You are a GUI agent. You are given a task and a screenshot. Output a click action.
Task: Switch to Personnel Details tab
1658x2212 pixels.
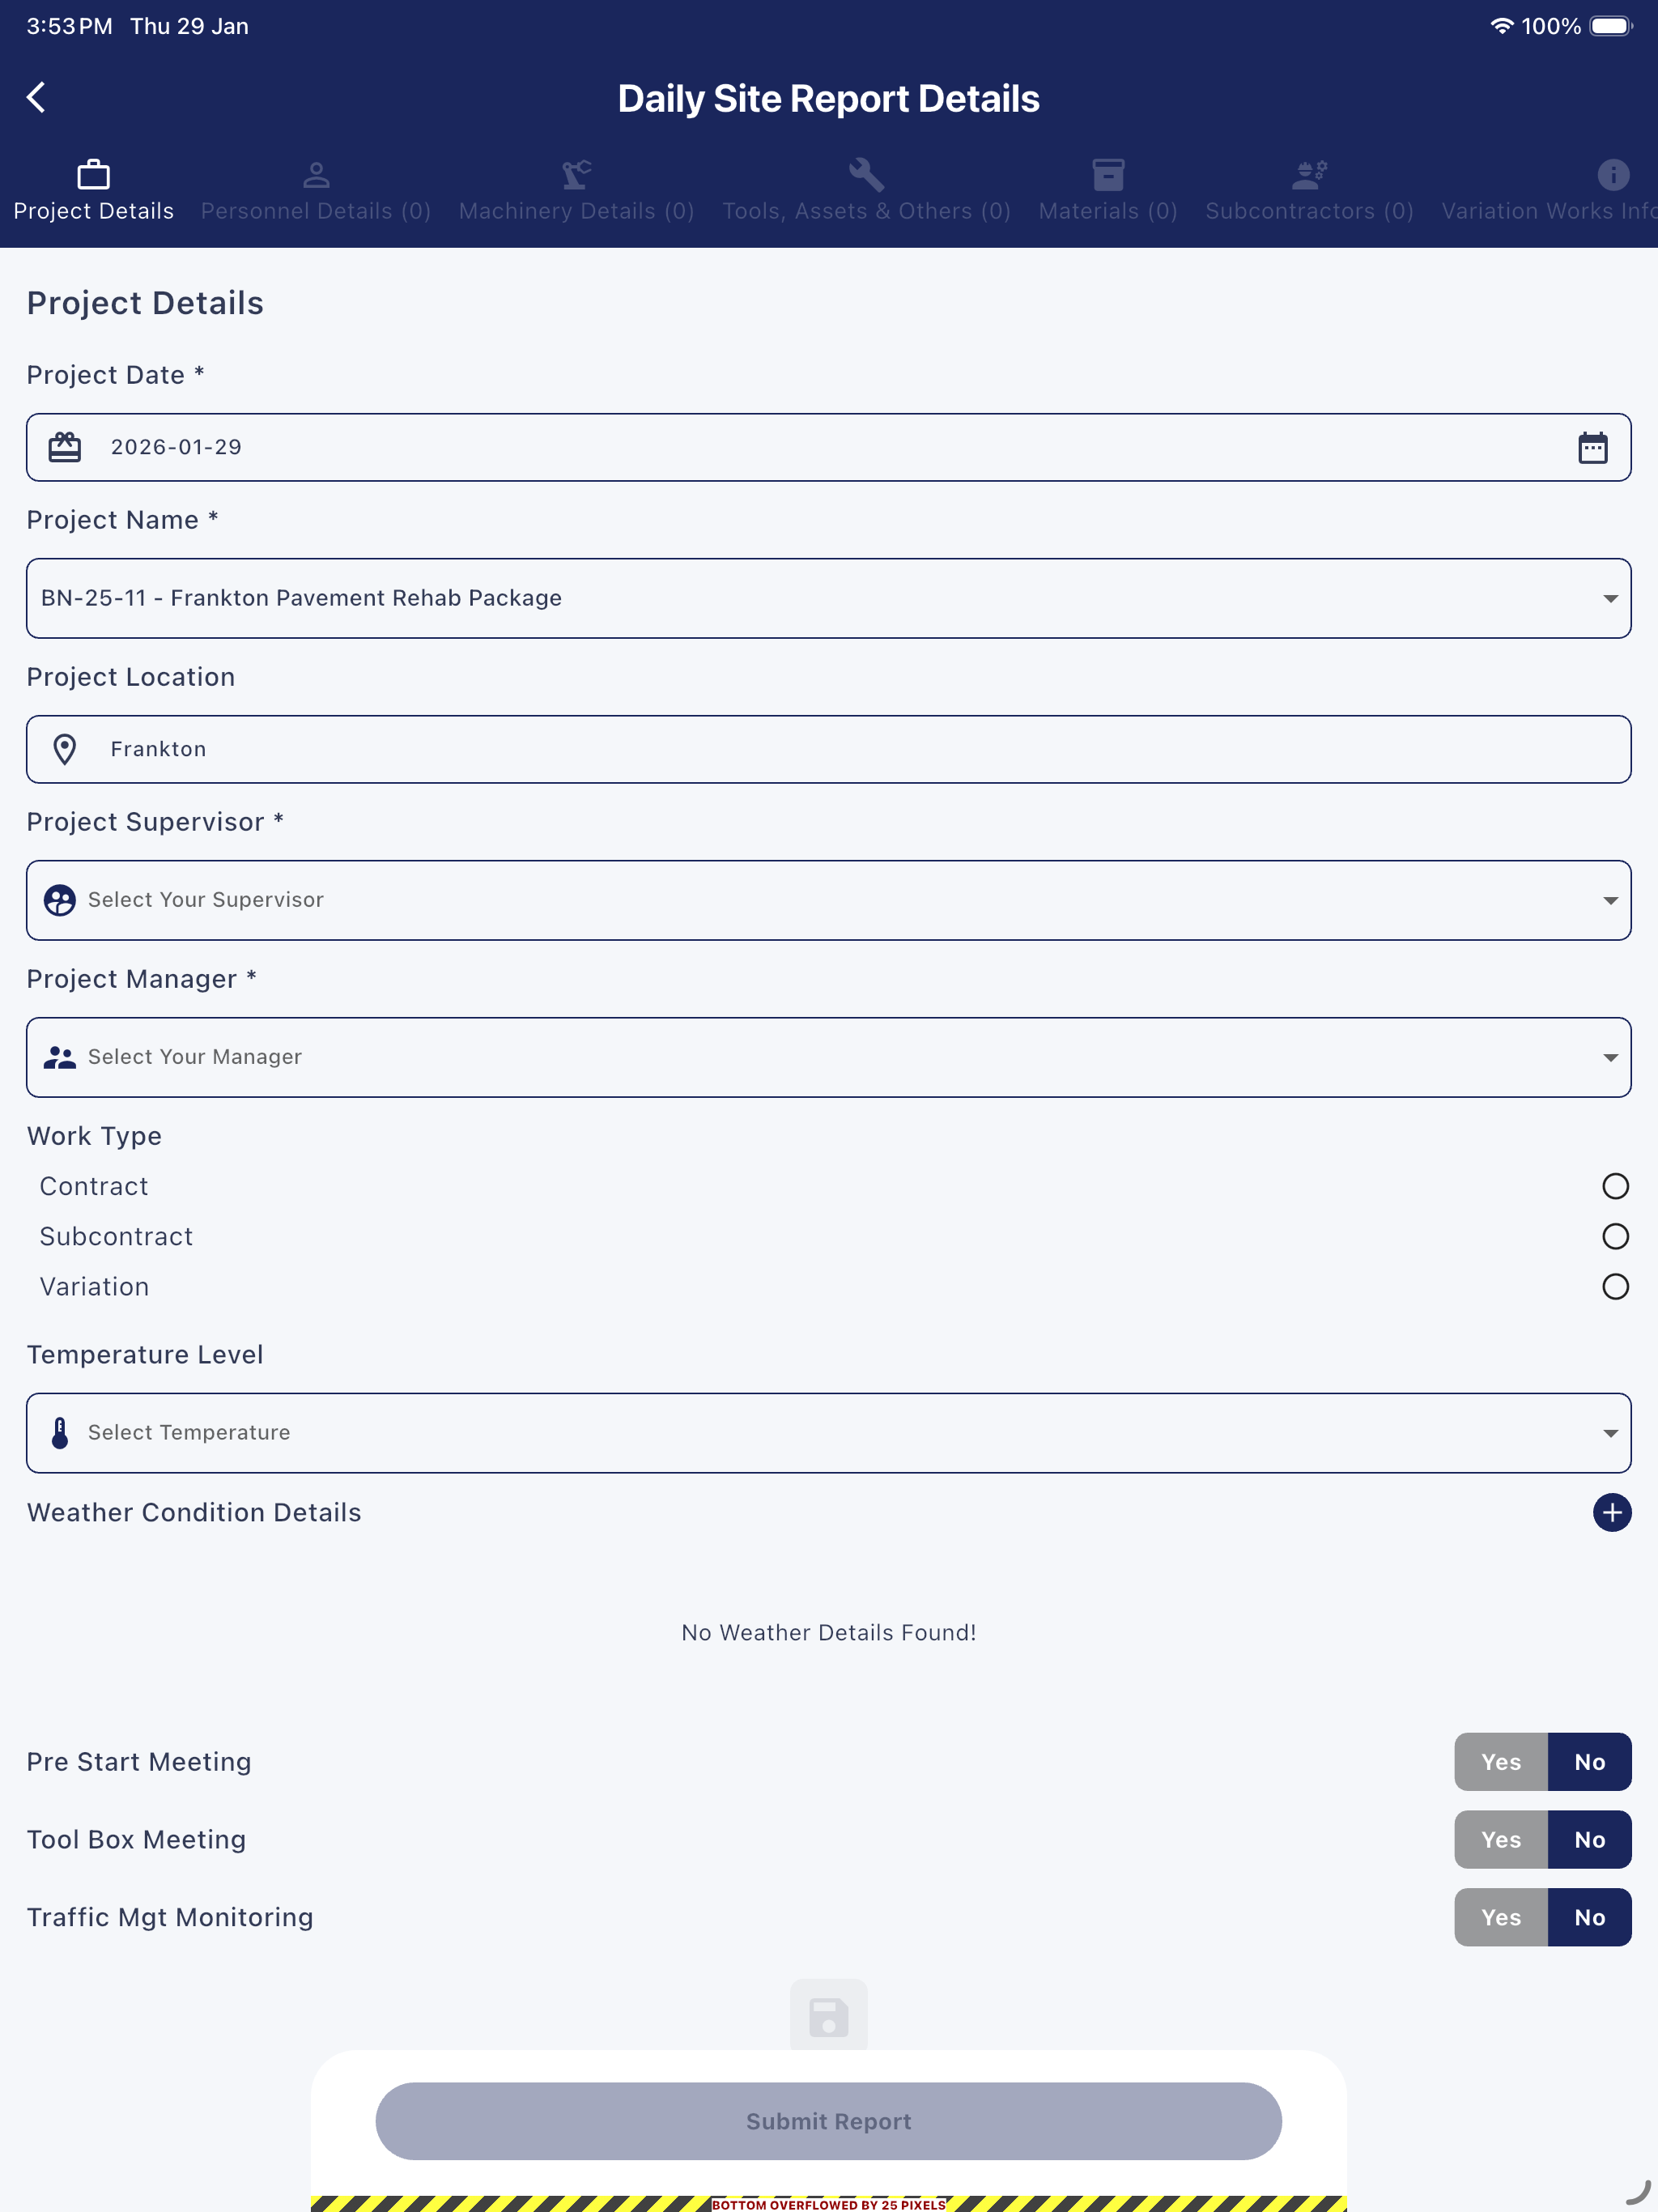pyautogui.click(x=316, y=192)
